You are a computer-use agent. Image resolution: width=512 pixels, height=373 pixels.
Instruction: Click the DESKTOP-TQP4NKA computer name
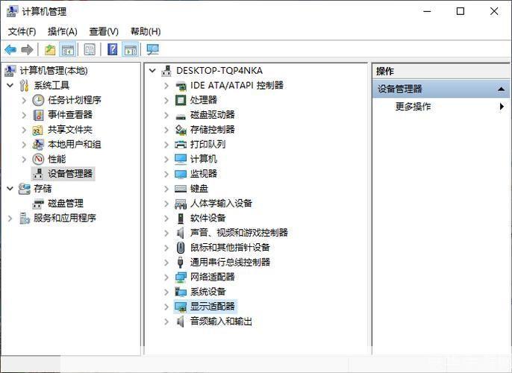pyautogui.click(x=219, y=70)
